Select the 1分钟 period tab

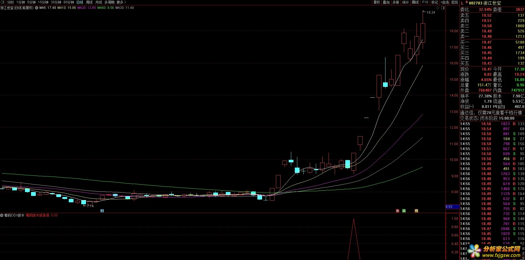pos(21,2)
